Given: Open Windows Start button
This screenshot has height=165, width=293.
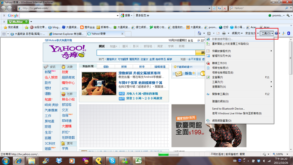Looking at the screenshot, I should [x=6, y=161].
